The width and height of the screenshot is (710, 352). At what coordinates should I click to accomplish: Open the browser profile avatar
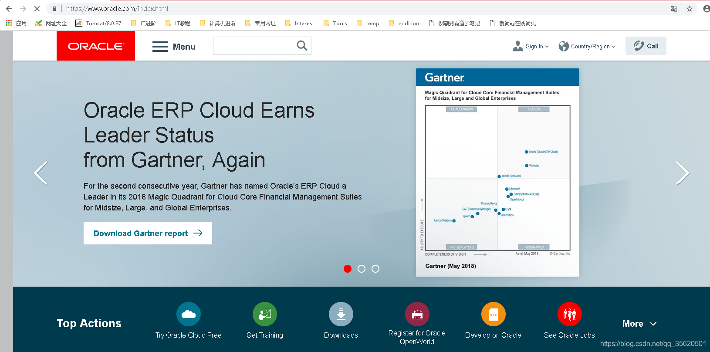(707, 9)
